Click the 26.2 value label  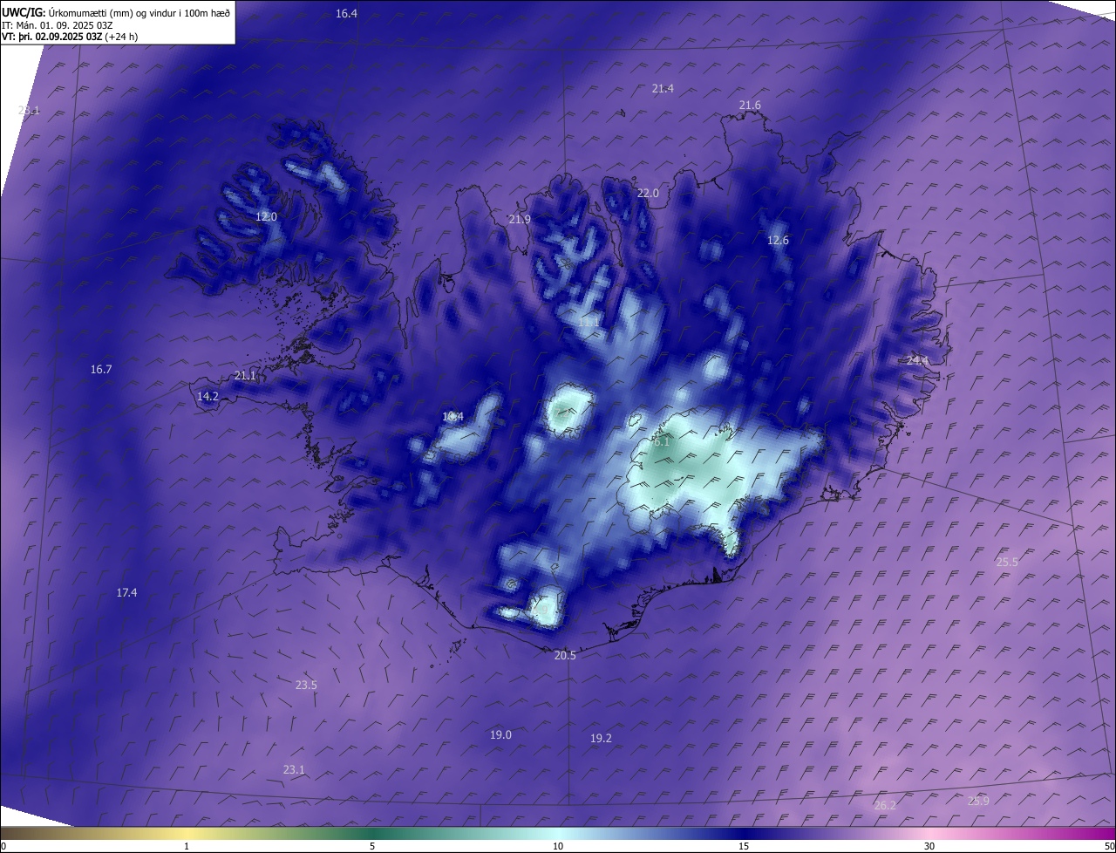885,806
